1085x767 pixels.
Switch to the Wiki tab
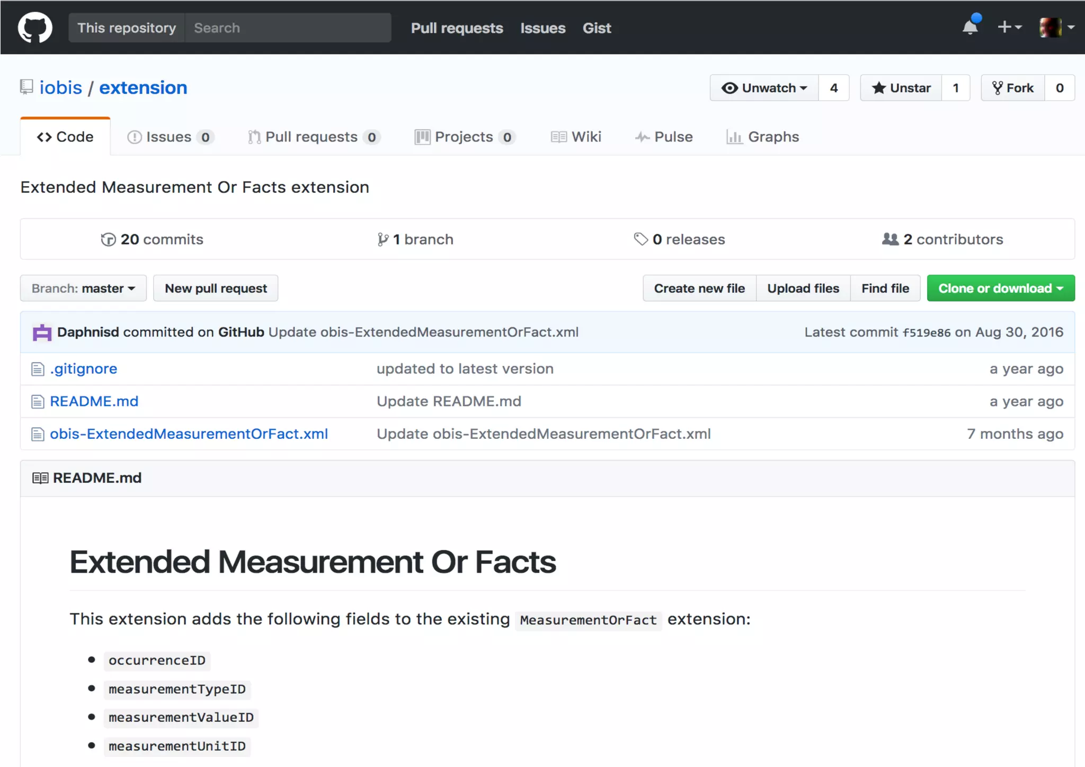pos(576,137)
